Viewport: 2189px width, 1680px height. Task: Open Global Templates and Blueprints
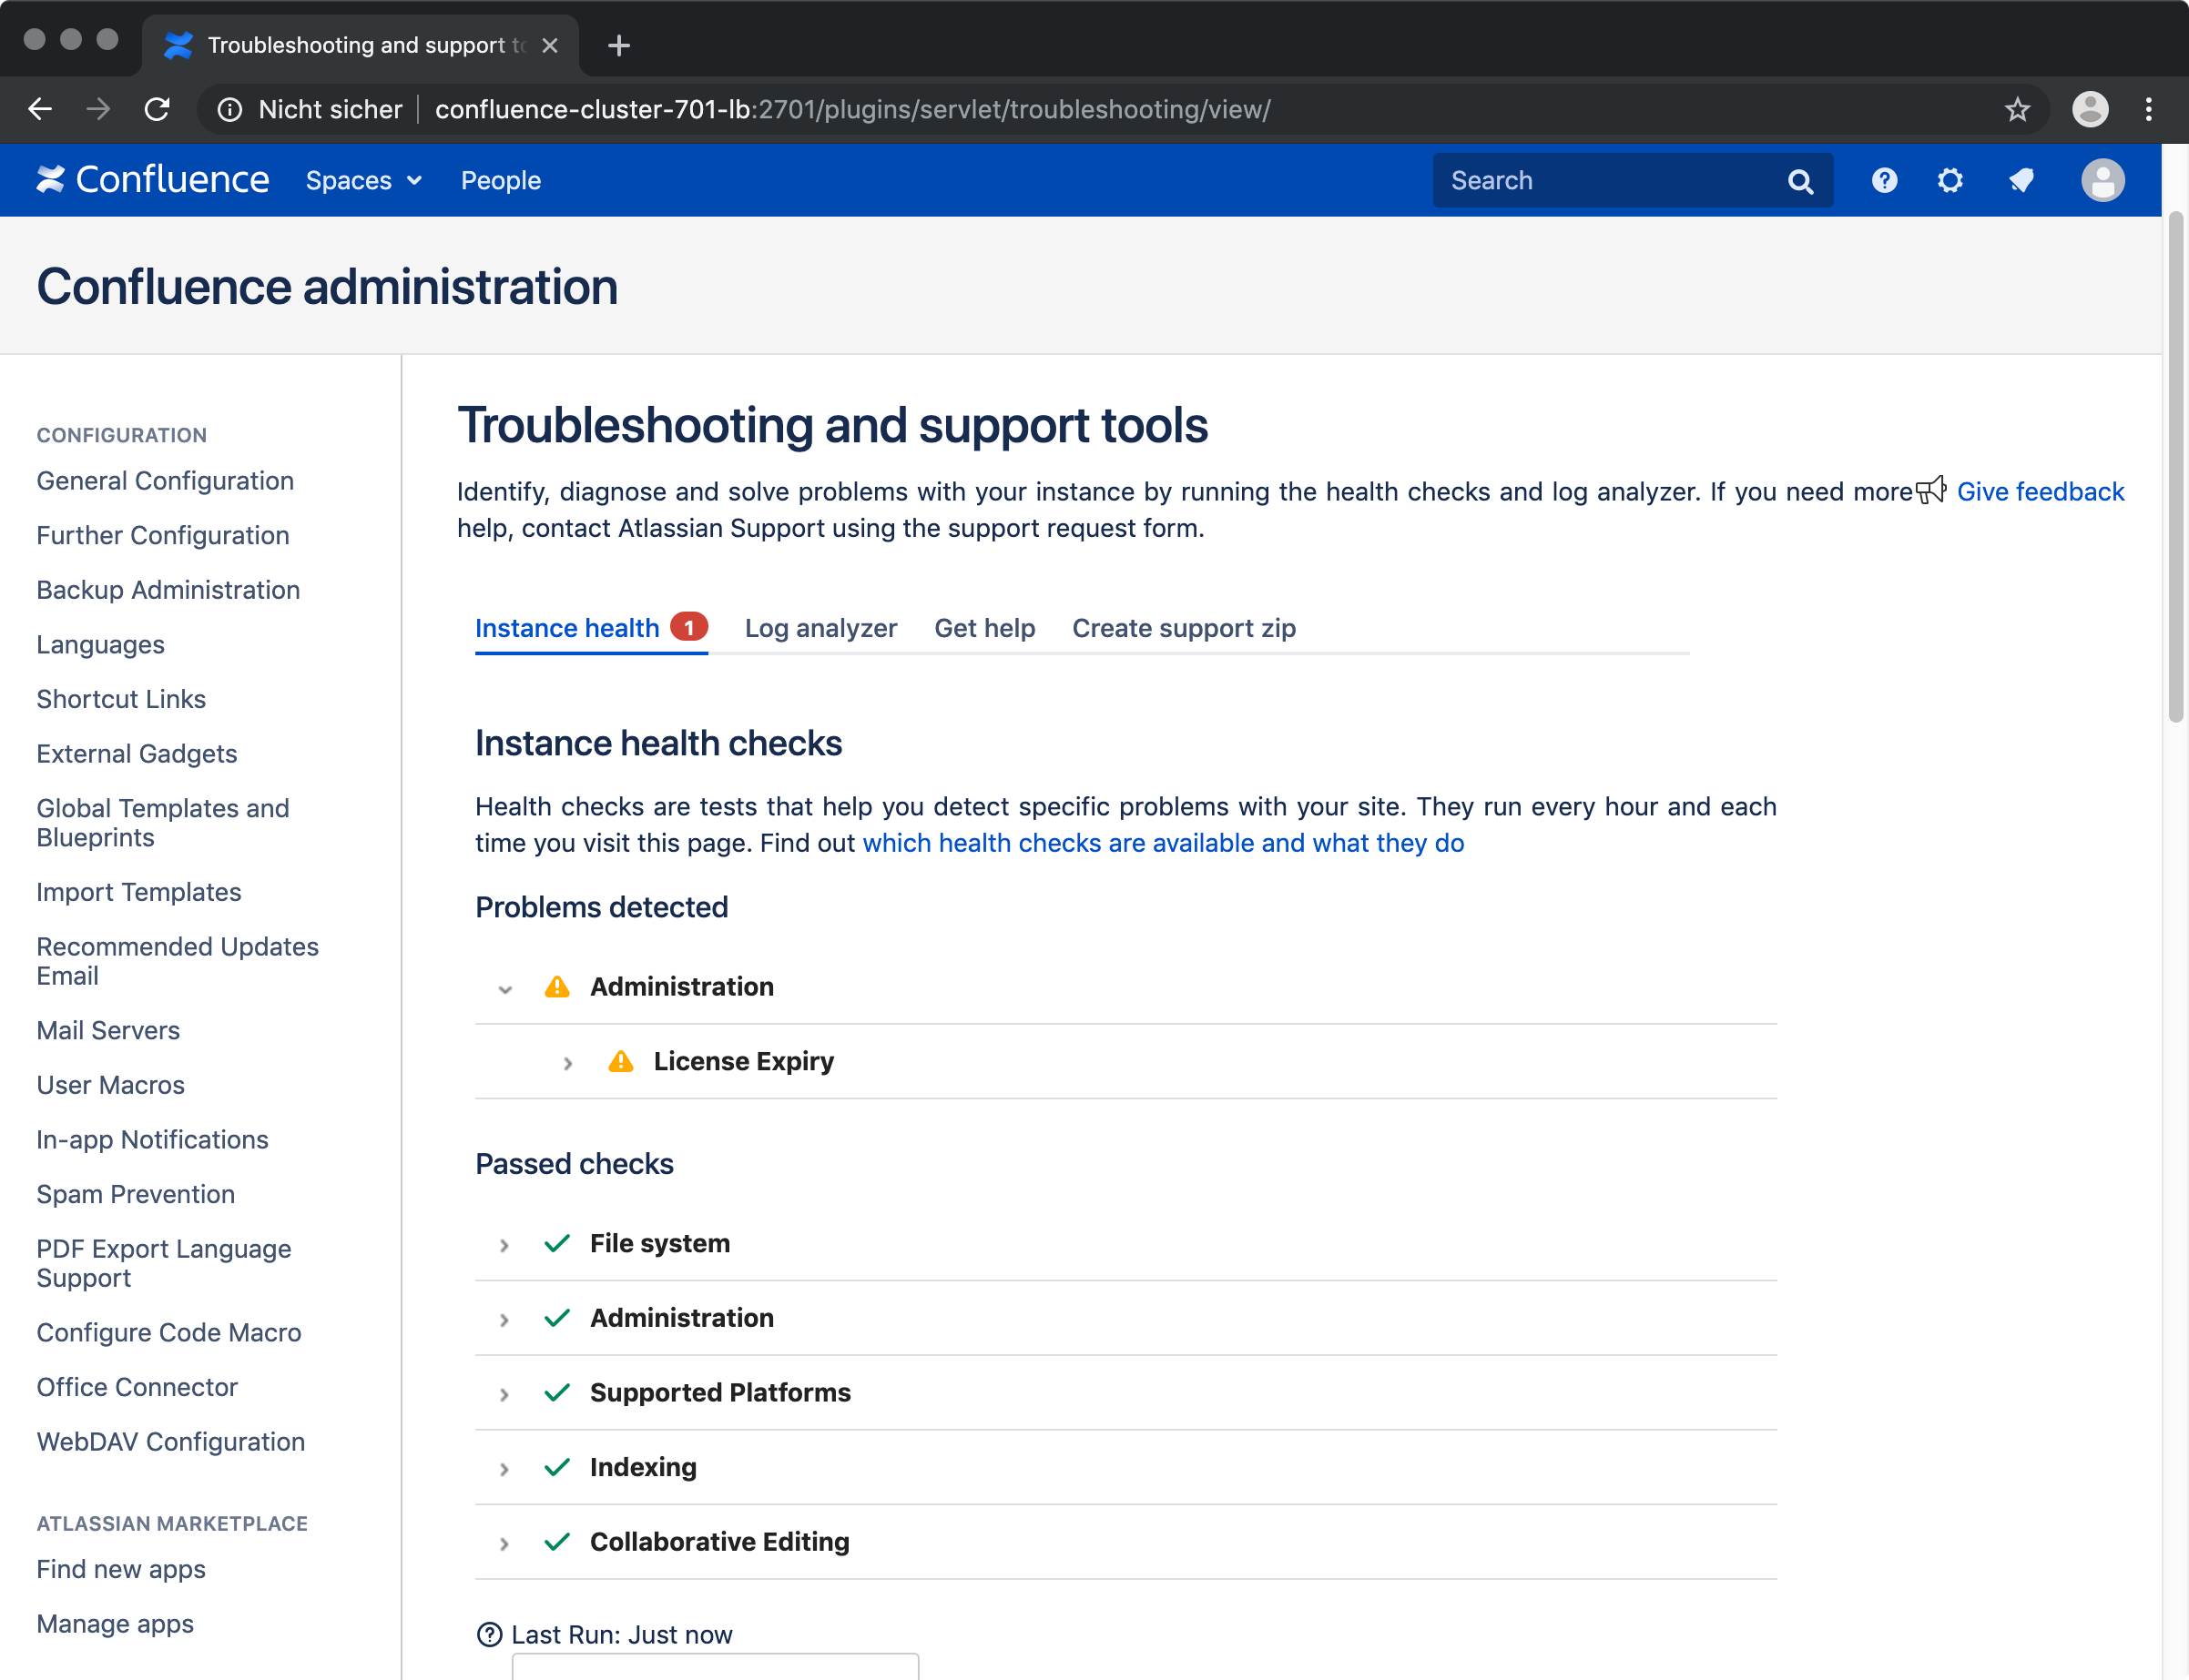pos(163,822)
